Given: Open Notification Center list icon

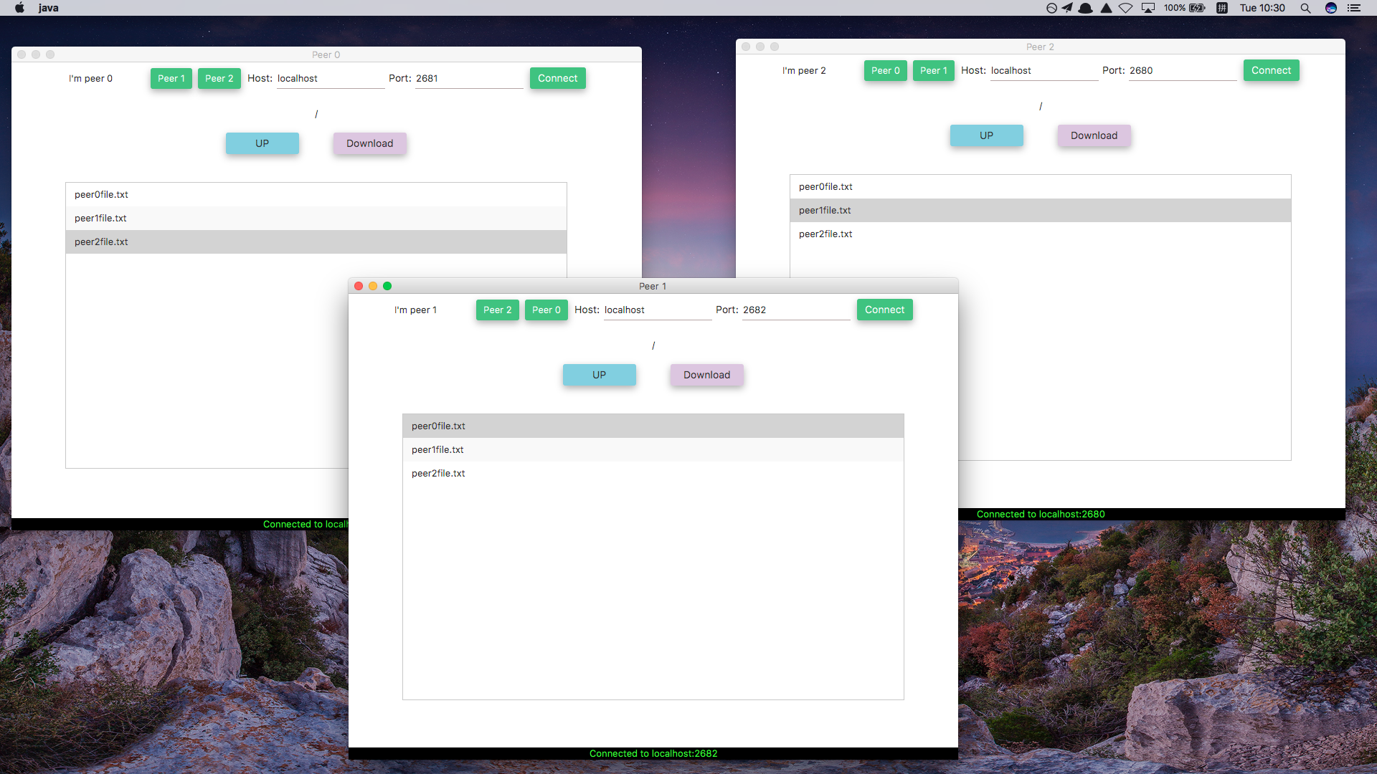Looking at the screenshot, I should tap(1354, 8).
